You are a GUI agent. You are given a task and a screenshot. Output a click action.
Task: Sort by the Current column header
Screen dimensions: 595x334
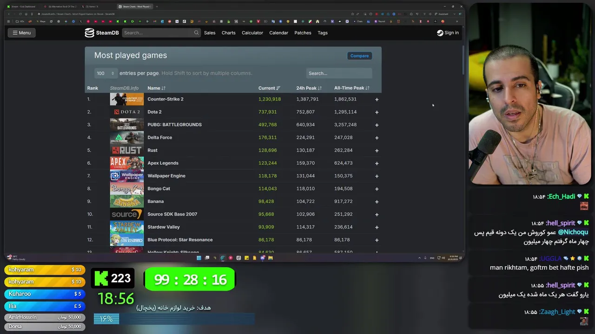tap(269, 88)
